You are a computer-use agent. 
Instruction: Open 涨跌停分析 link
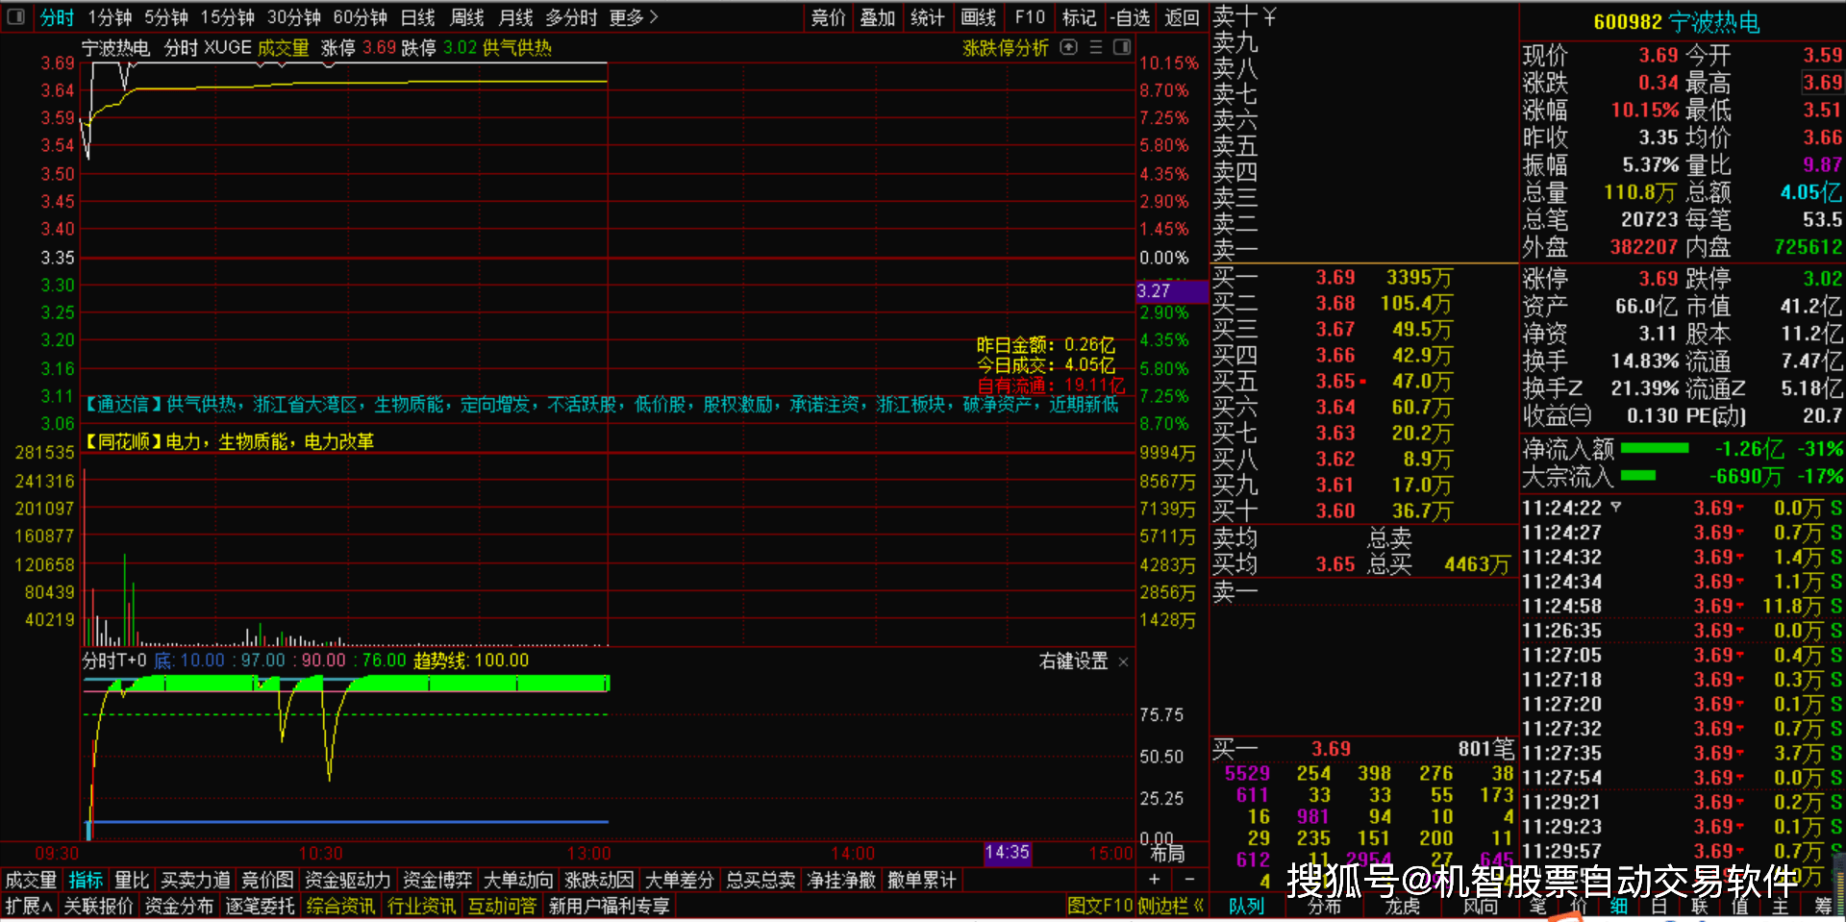pos(1005,48)
